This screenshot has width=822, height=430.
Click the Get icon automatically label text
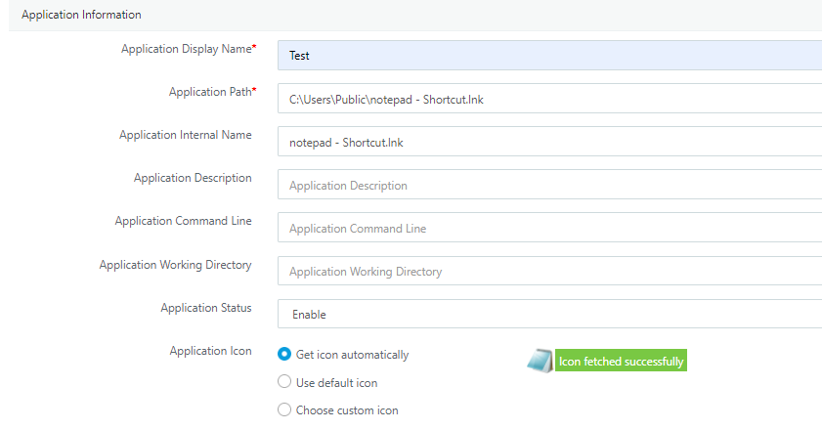coord(352,355)
